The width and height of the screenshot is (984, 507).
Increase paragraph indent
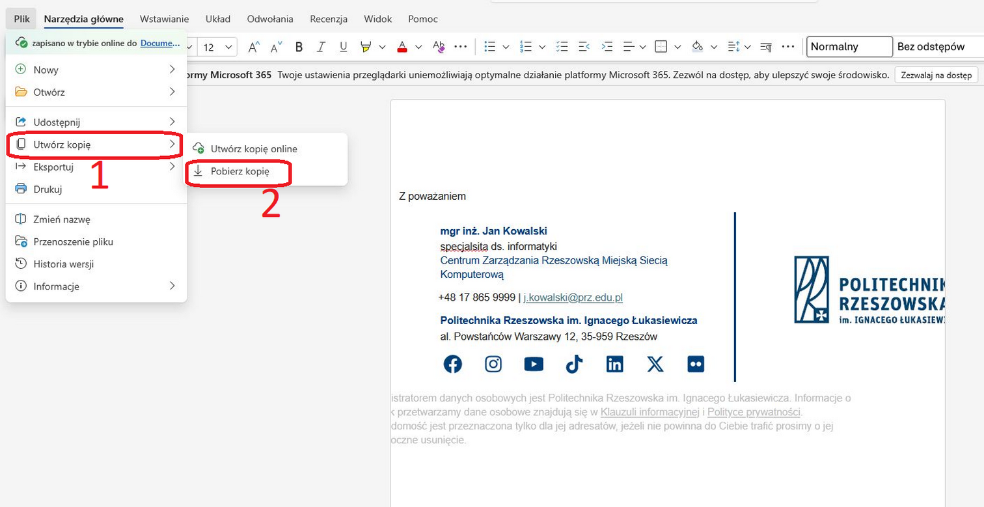[607, 47]
